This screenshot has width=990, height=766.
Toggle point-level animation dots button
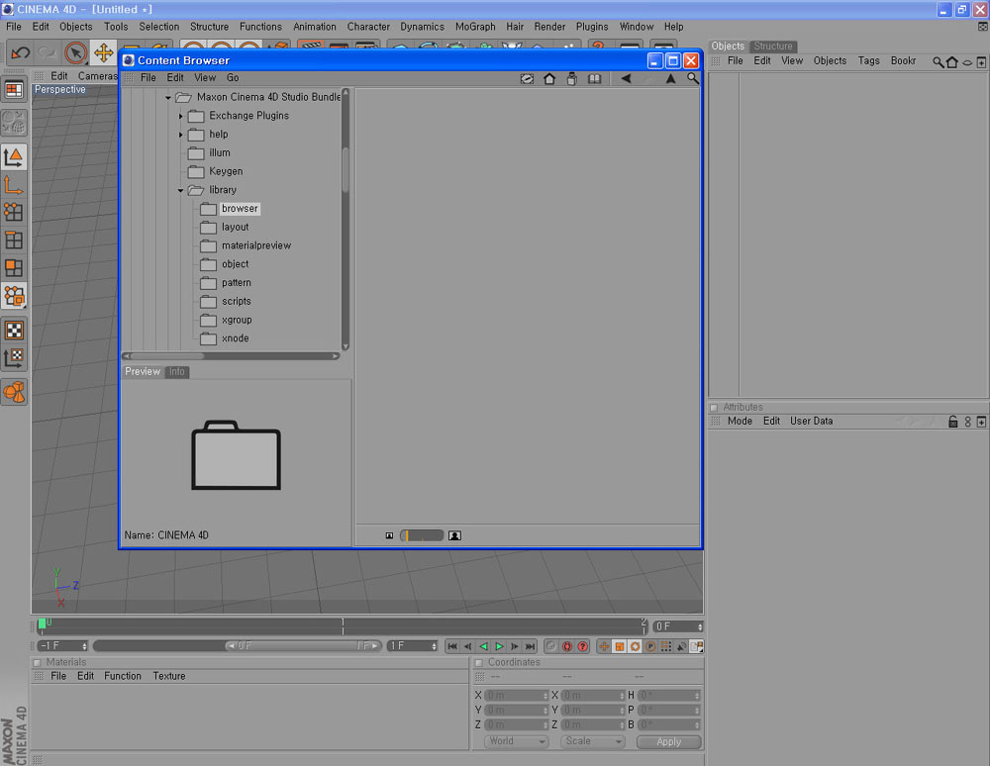[x=666, y=646]
